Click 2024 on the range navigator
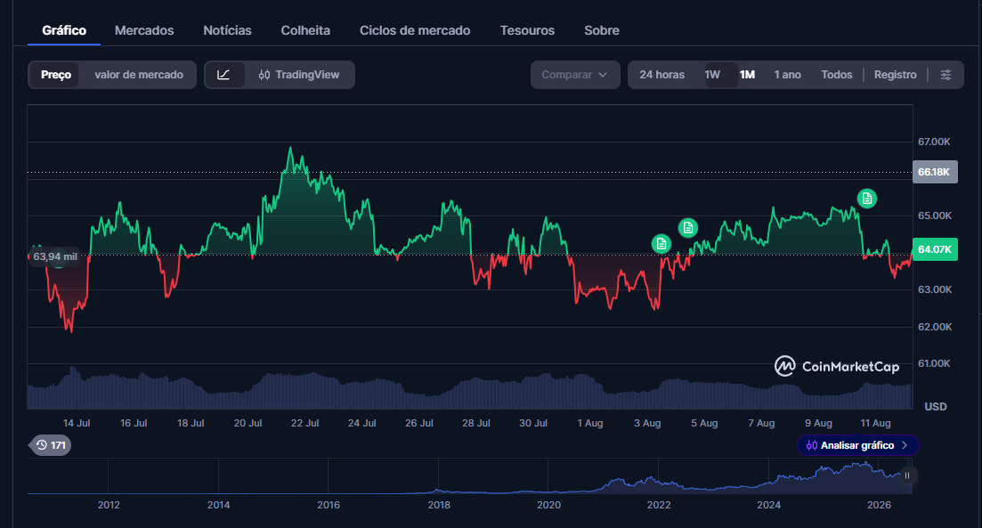 768,505
